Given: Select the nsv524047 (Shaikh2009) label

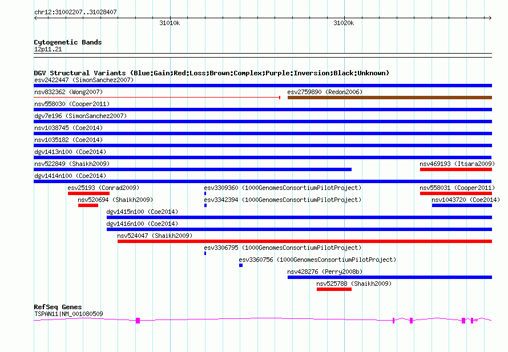Looking at the screenshot, I should (155, 236).
